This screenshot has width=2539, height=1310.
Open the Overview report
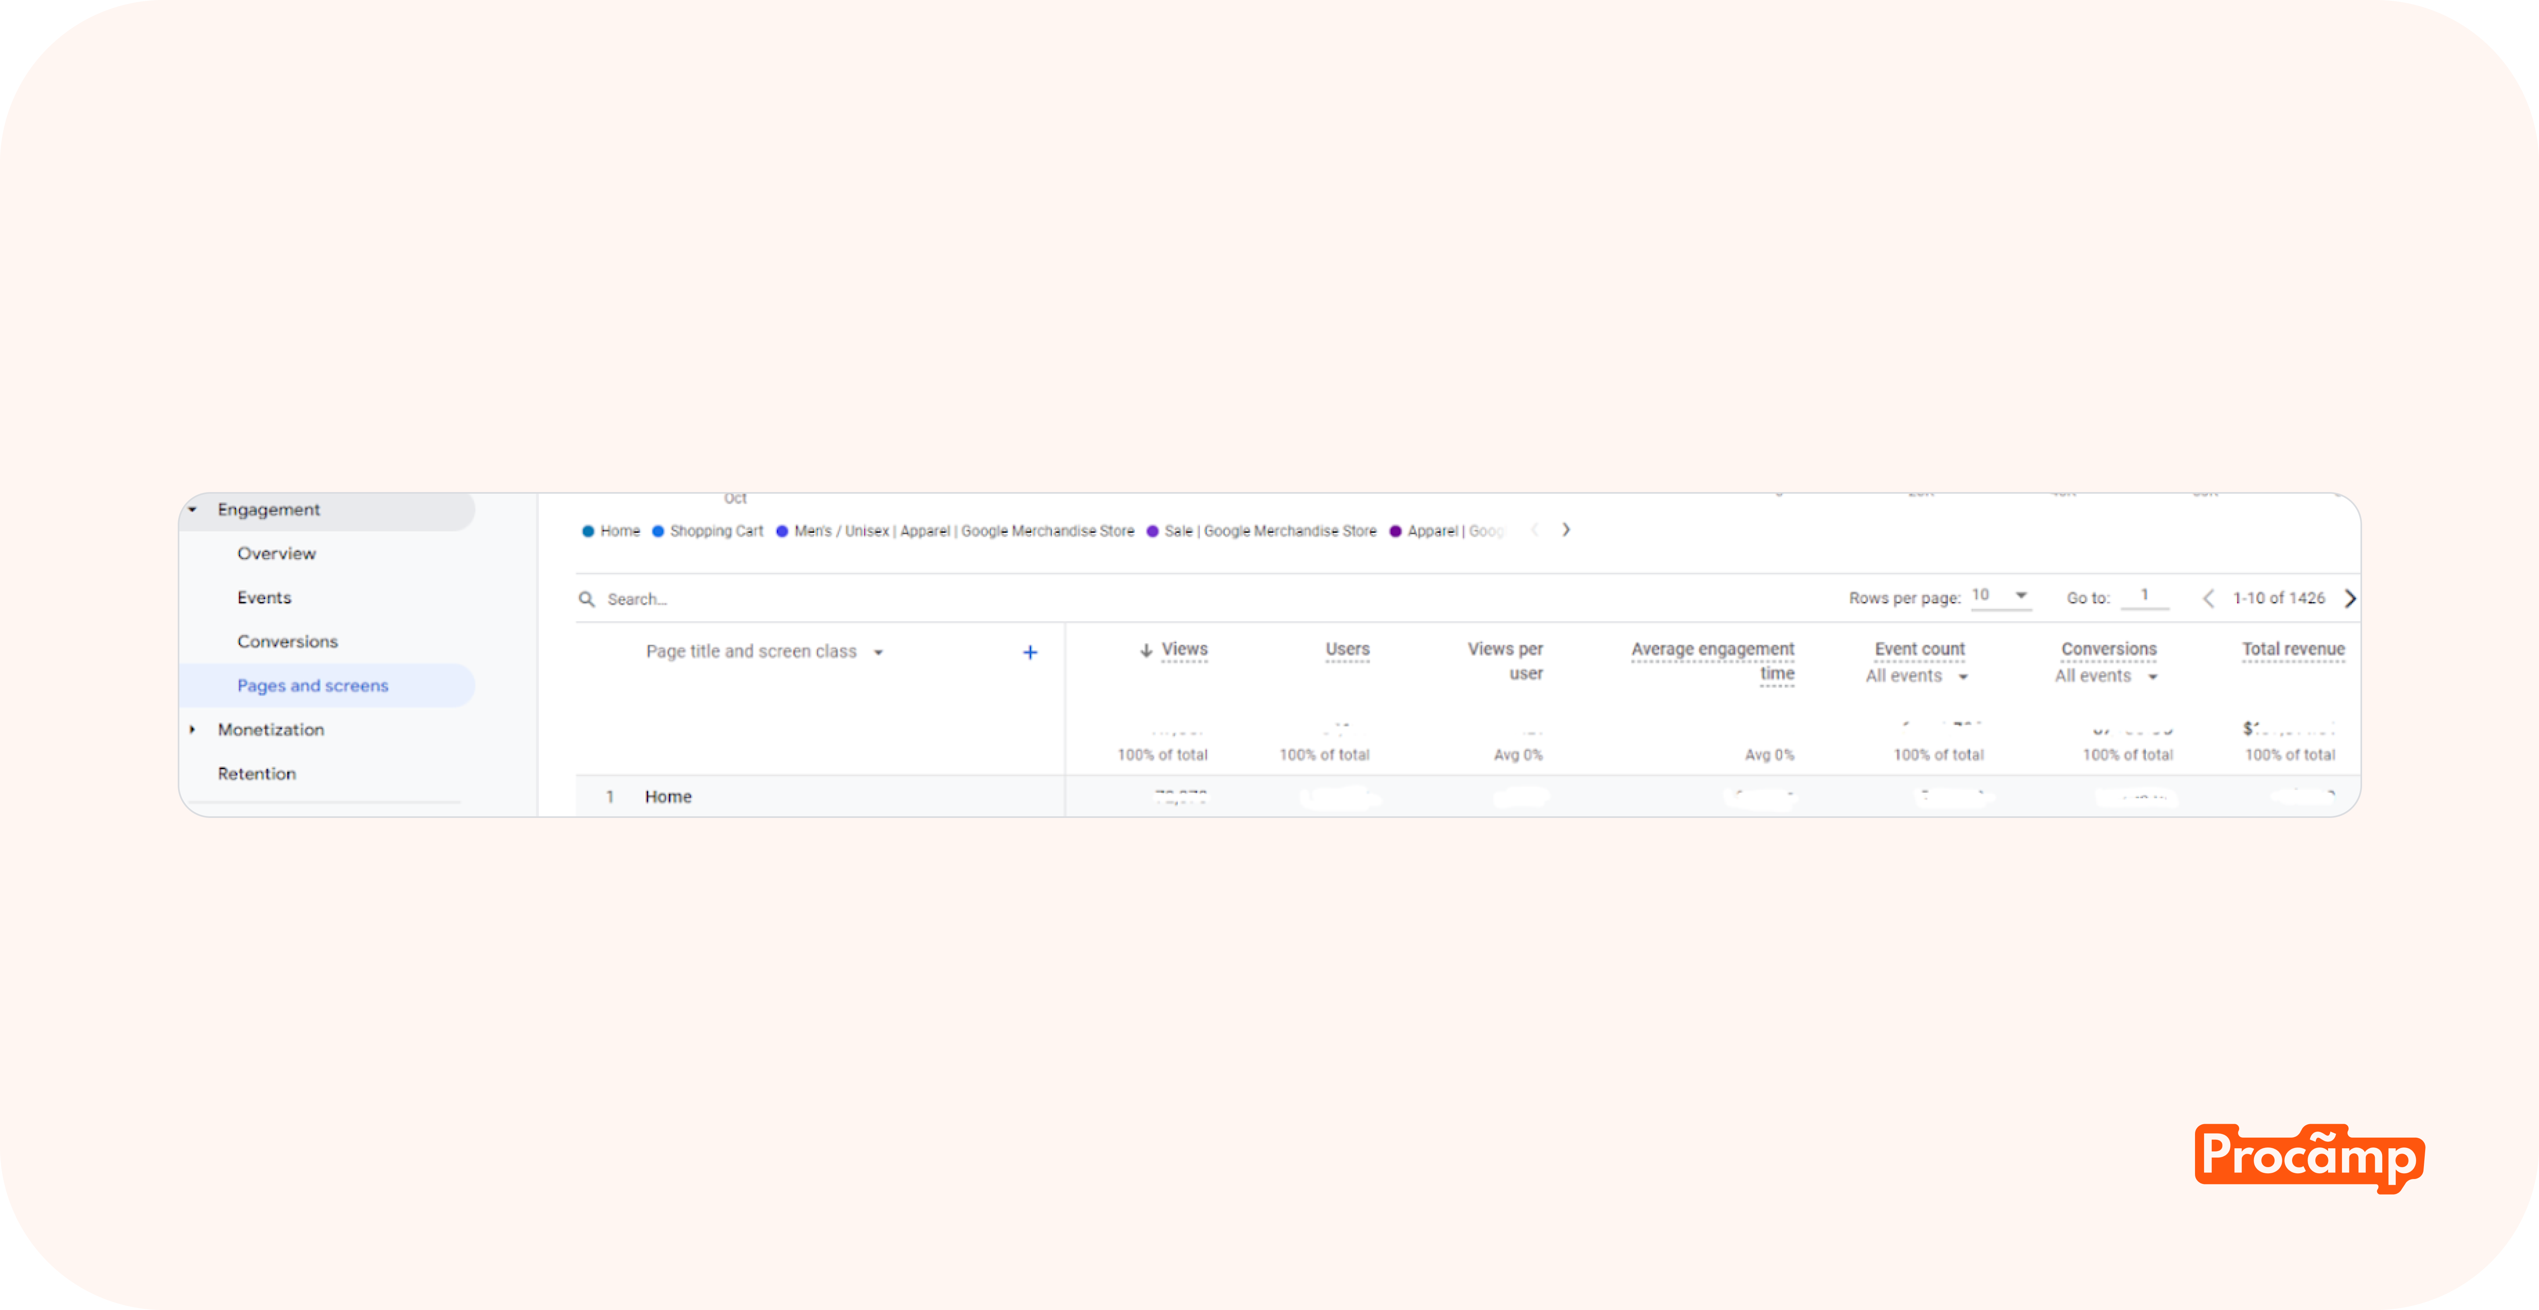tap(276, 553)
